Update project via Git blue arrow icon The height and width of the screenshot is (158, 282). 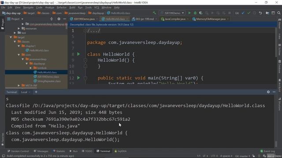pos(243,13)
